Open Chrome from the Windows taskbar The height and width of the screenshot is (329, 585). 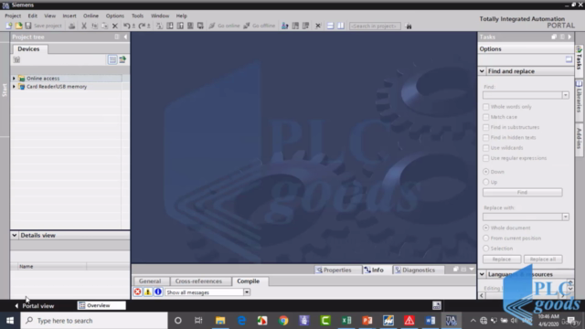click(x=283, y=321)
